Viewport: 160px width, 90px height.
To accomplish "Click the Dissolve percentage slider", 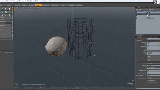I will pyautogui.click(x=154, y=65).
